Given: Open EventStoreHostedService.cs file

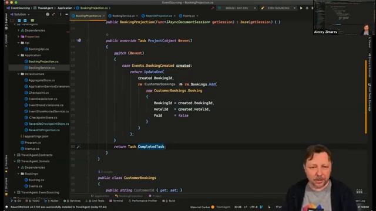Looking at the screenshot, I should 48,111.
